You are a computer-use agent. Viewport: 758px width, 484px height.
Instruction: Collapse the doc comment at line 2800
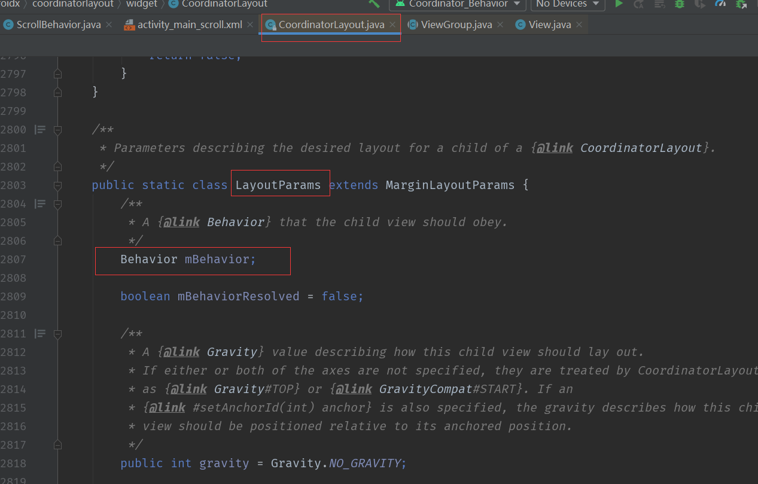pyautogui.click(x=57, y=129)
